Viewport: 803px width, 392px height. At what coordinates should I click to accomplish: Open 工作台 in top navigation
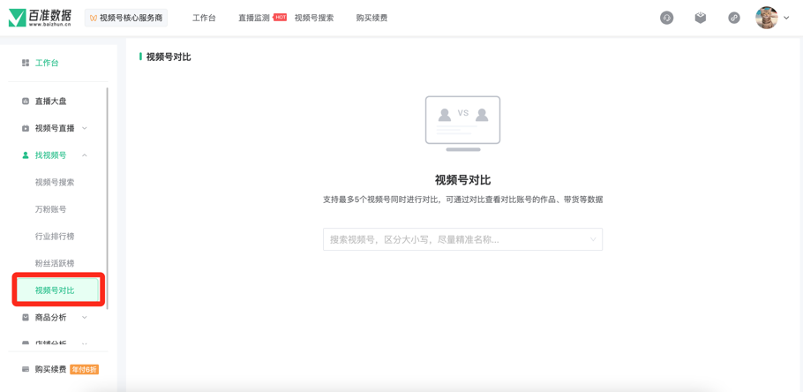click(204, 18)
